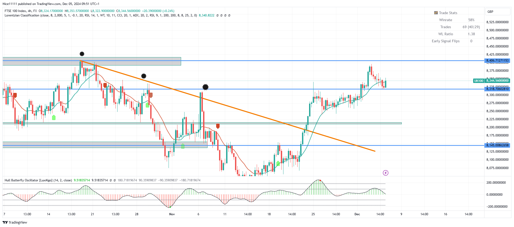The image size is (514, 227).
Task: Click the Nov label on the time axis
Action: 172,214
